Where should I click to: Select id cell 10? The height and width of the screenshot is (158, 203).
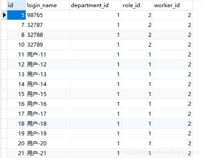point(16,45)
